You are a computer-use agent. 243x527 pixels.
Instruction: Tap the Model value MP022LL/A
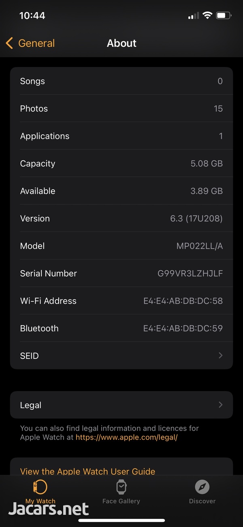(200, 246)
